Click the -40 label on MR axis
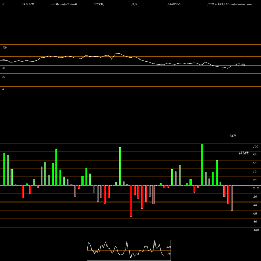This screenshot has width=261, height=261. pyautogui.click(x=255, y=205)
